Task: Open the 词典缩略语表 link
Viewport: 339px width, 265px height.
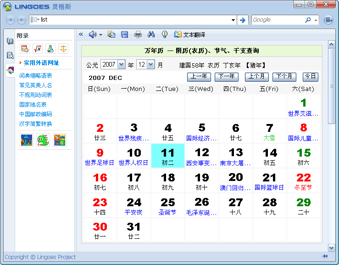Action: pyautogui.click(x=36, y=76)
